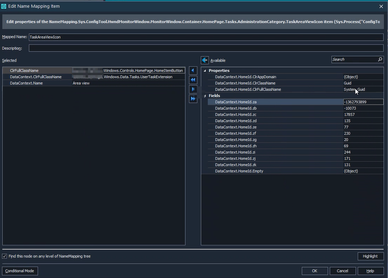Open Help for this dialog
Viewport: 388px width, 278px height.
point(370,271)
